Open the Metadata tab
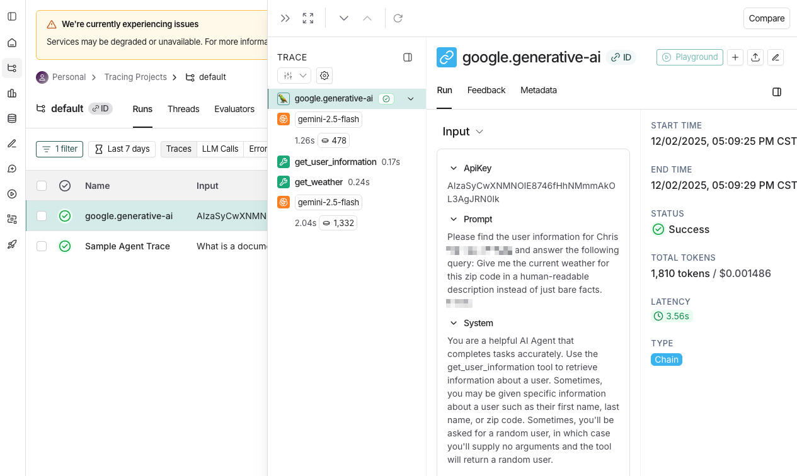 pyautogui.click(x=539, y=90)
